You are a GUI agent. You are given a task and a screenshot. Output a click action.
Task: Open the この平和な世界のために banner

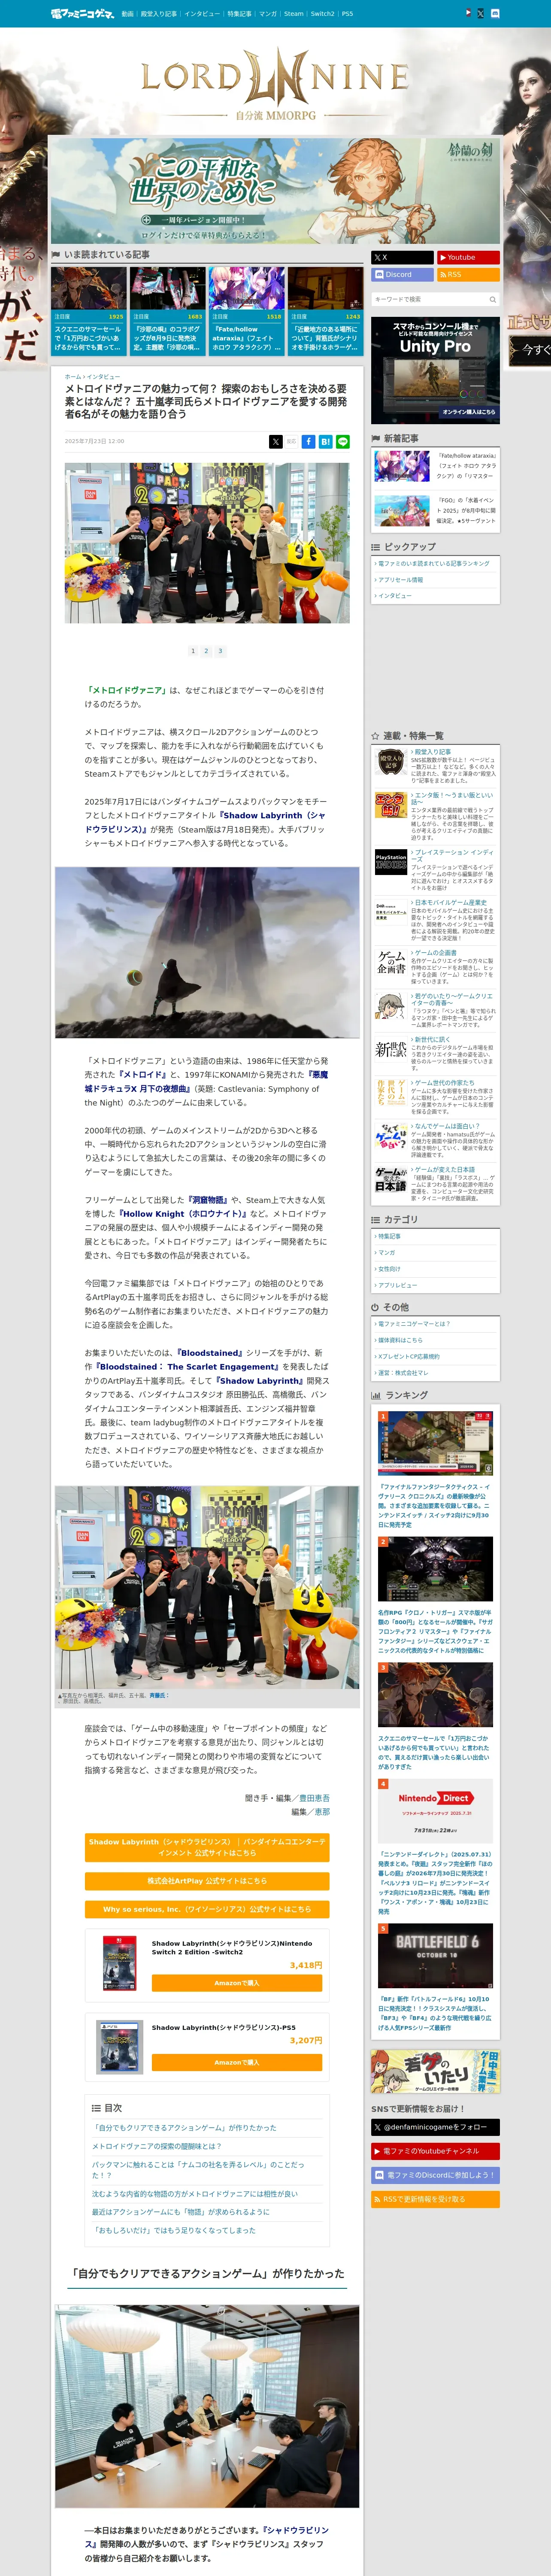point(275,190)
